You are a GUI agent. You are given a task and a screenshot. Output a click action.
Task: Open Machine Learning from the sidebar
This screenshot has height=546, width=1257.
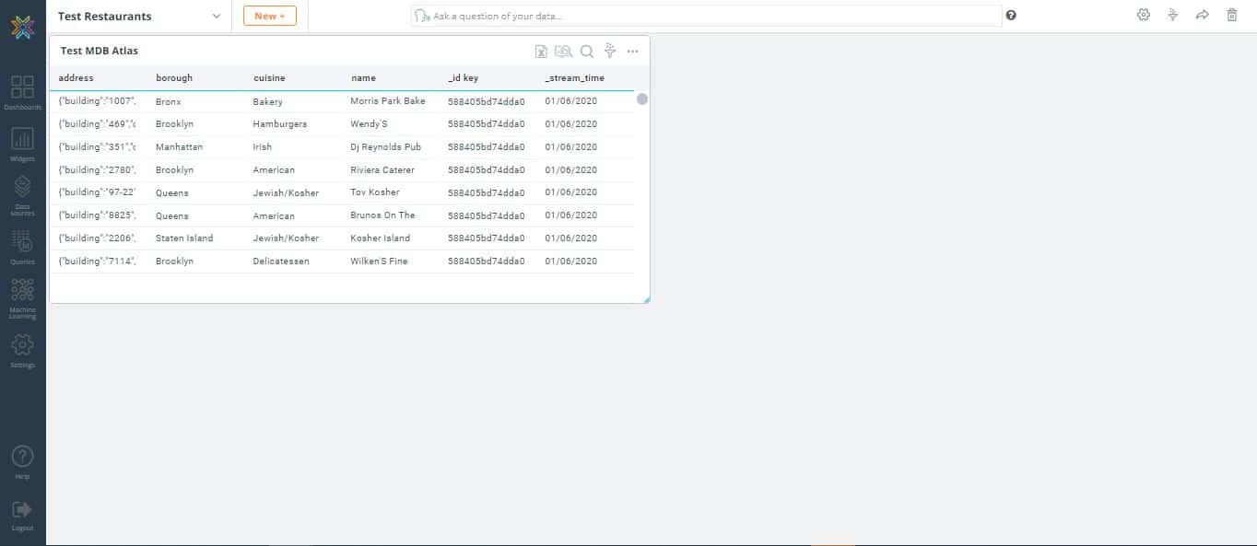tap(22, 298)
